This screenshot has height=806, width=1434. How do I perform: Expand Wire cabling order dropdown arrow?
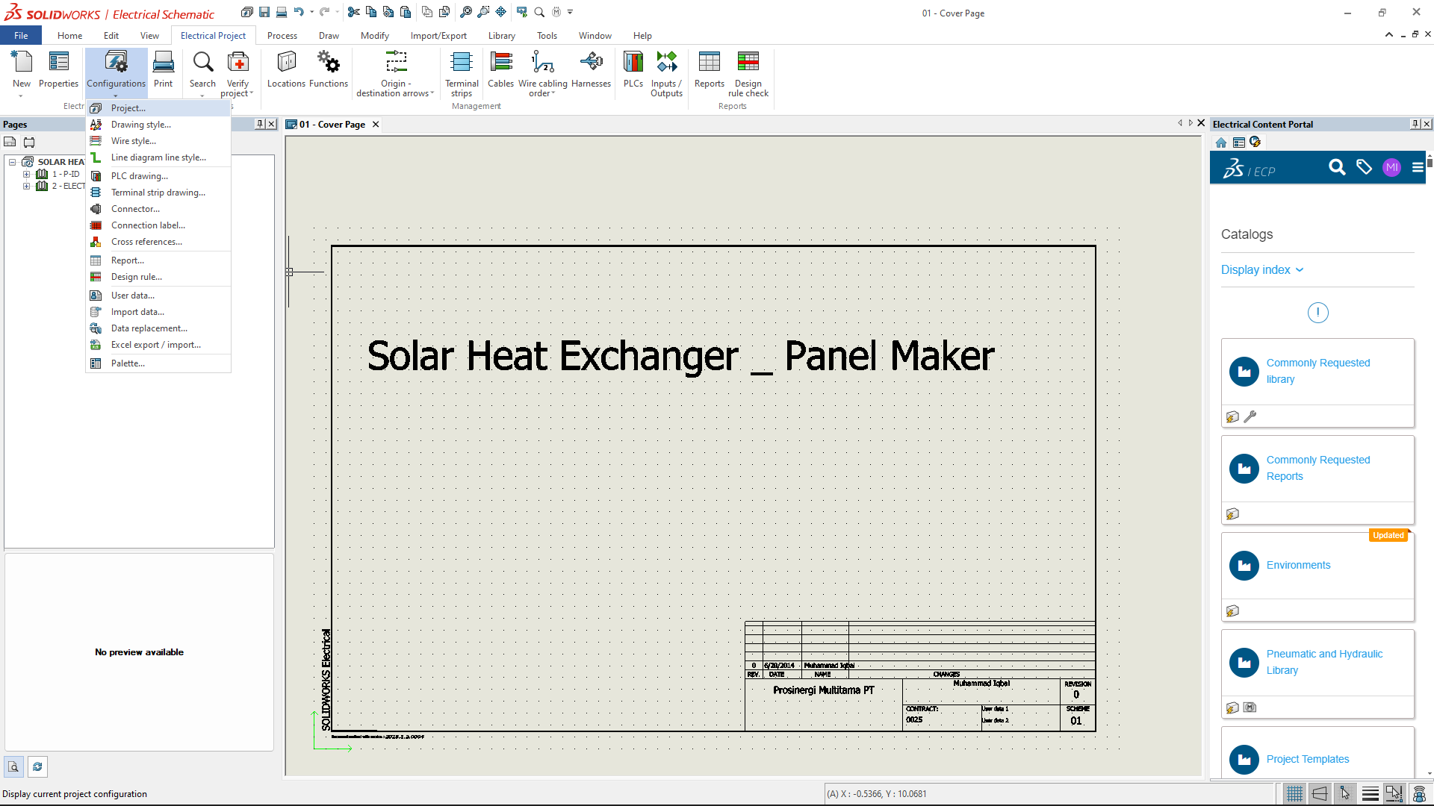pyautogui.click(x=553, y=94)
